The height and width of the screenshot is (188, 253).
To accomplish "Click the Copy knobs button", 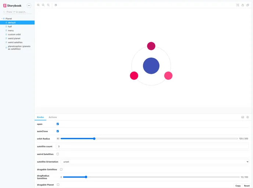I will pos(238,186).
